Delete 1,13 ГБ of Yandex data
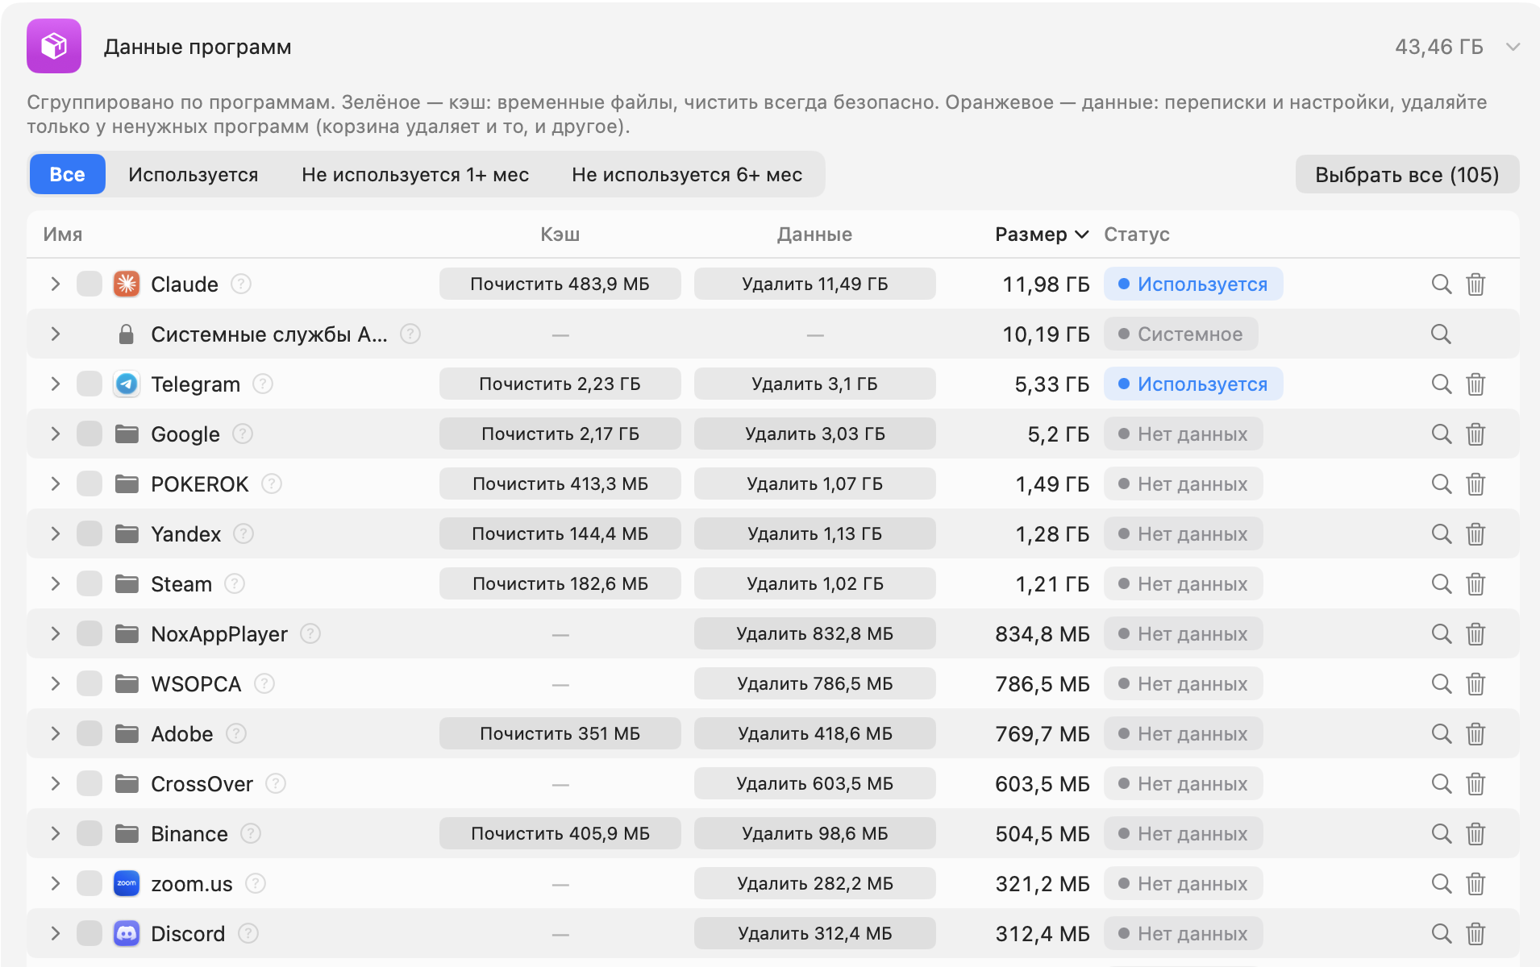 (x=814, y=533)
